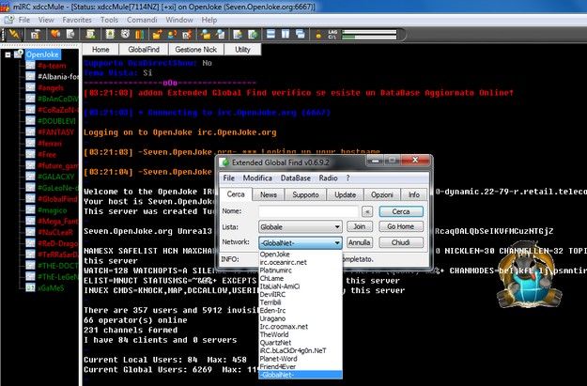The width and height of the screenshot is (587, 386).
Task: Pick QuartzNet from the network list
Action: (279, 342)
